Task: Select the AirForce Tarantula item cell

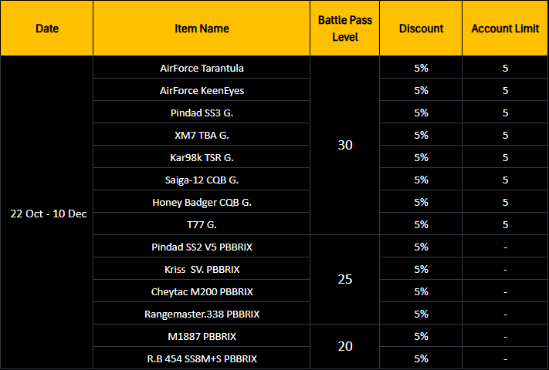Action: click(202, 68)
